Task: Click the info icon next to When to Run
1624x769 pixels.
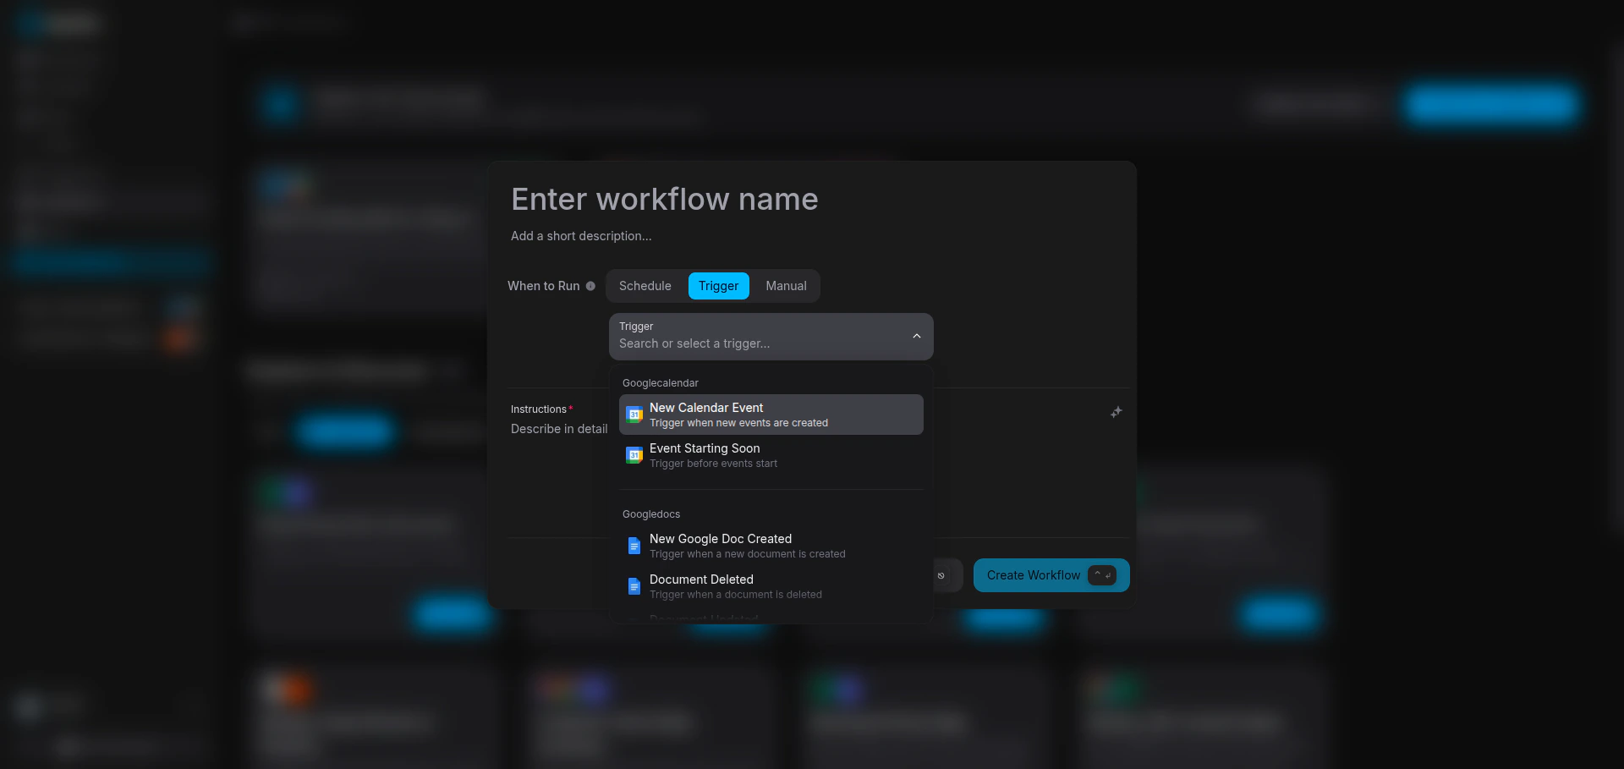Action: coord(590,286)
